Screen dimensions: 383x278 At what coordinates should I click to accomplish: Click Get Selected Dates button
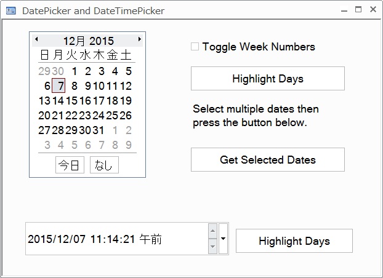(268, 160)
